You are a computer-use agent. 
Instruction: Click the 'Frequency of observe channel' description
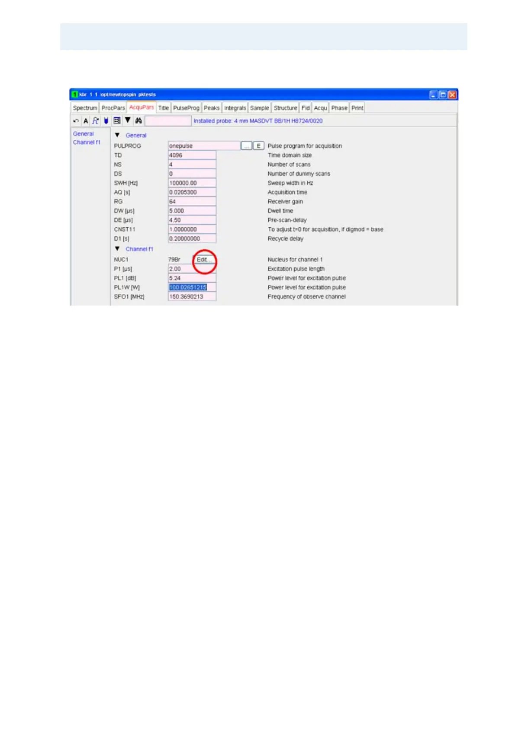306,297
